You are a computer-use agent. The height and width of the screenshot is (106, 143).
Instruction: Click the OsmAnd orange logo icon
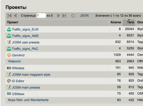coord(9,55)
